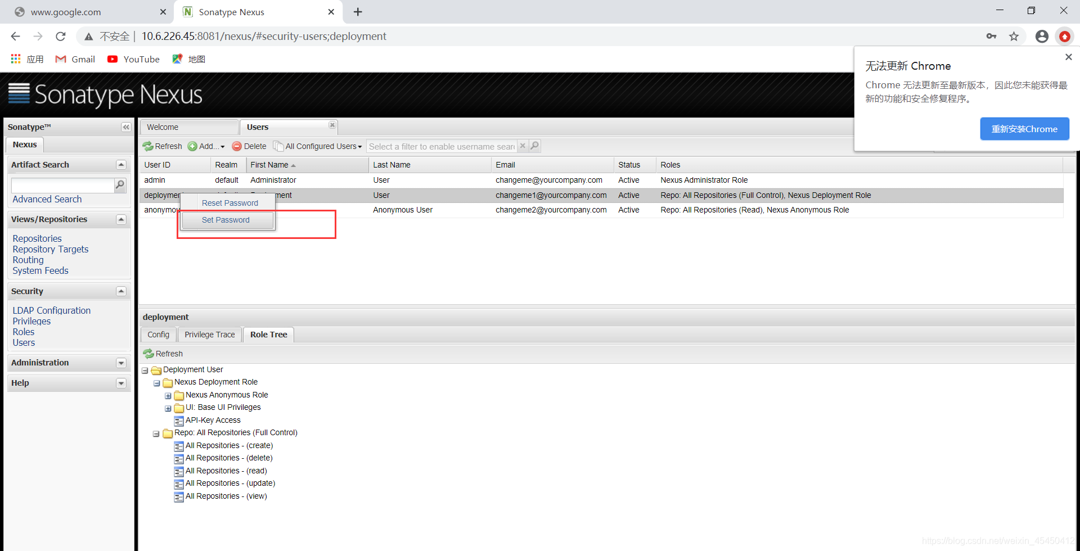
Task: Open the Users link in Security
Action: [24, 342]
